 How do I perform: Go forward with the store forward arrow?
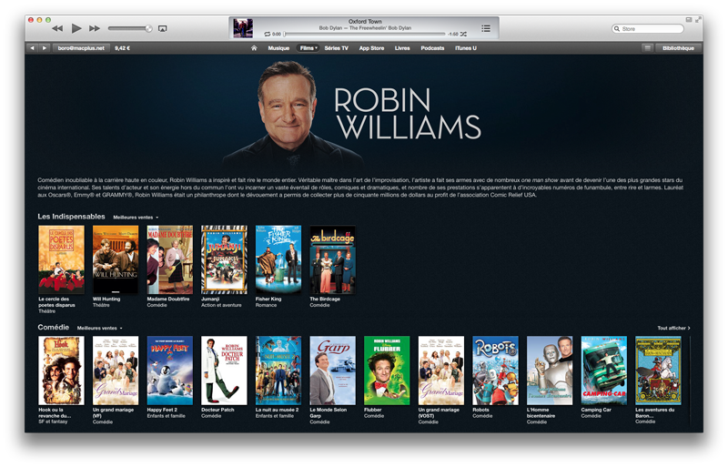point(44,48)
